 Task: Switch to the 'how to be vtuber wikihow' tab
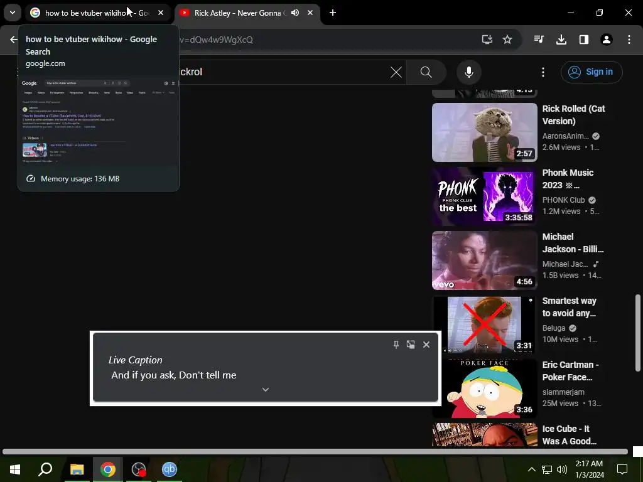point(97,13)
